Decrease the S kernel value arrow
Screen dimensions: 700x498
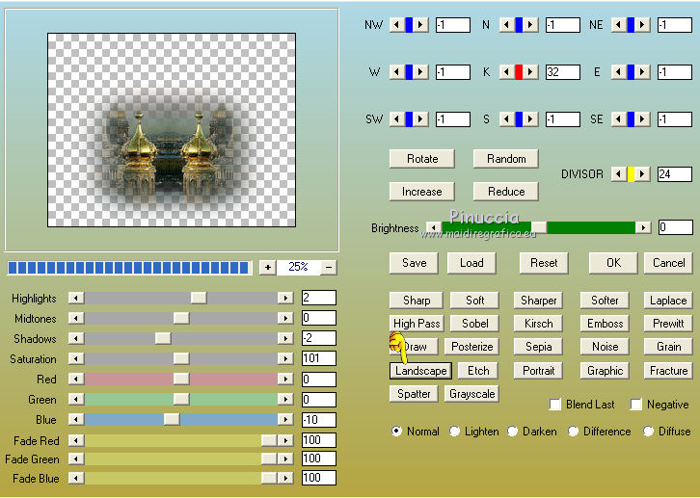point(507,119)
